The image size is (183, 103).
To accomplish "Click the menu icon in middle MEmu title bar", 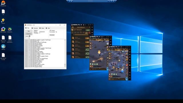I will [104, 37].
